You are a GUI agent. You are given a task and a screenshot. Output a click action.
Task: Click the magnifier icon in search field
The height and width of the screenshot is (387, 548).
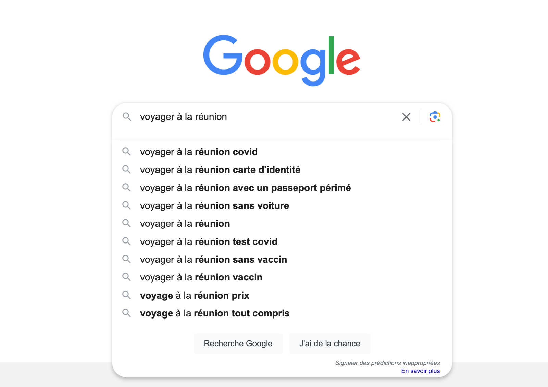127,117
